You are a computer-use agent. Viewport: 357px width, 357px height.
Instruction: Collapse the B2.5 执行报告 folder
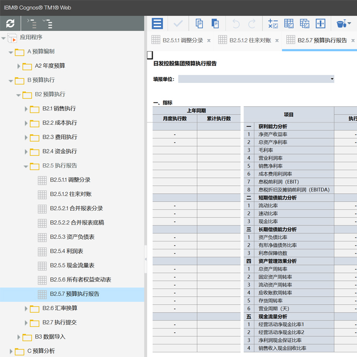pyautogui.click(x=26, y=166)
